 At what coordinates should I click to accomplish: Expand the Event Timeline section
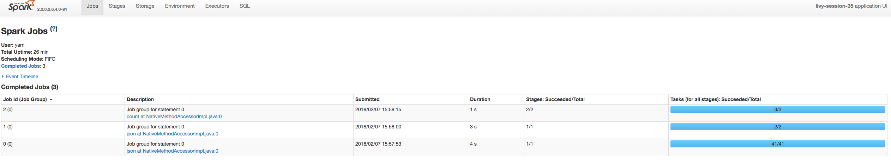(22, 76)
